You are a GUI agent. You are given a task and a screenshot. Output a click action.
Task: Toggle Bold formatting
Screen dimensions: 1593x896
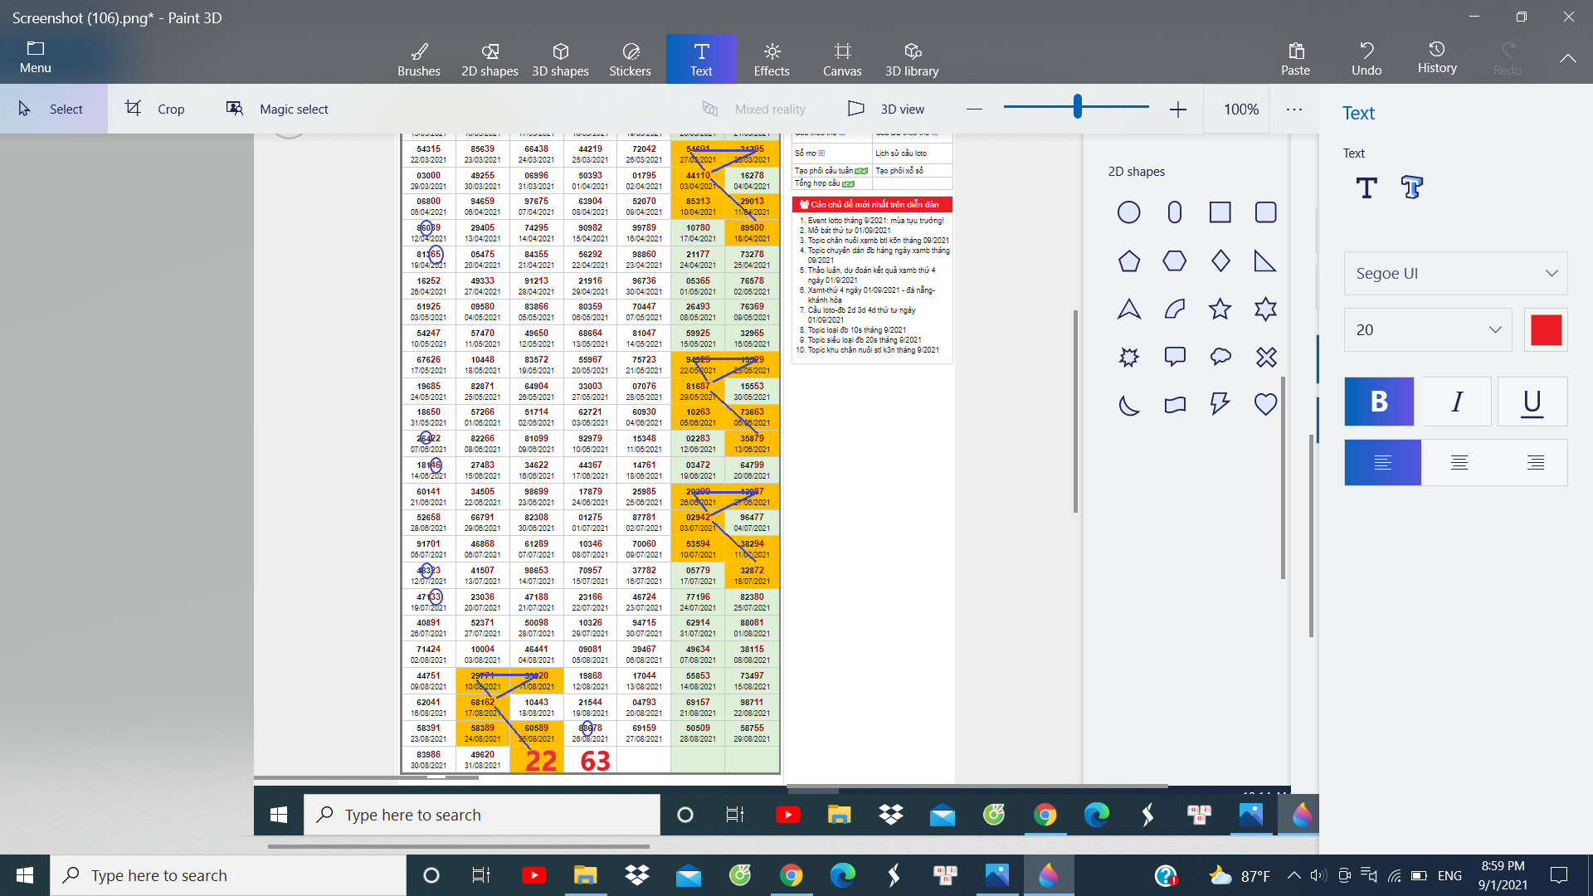tap(1379, 402)
